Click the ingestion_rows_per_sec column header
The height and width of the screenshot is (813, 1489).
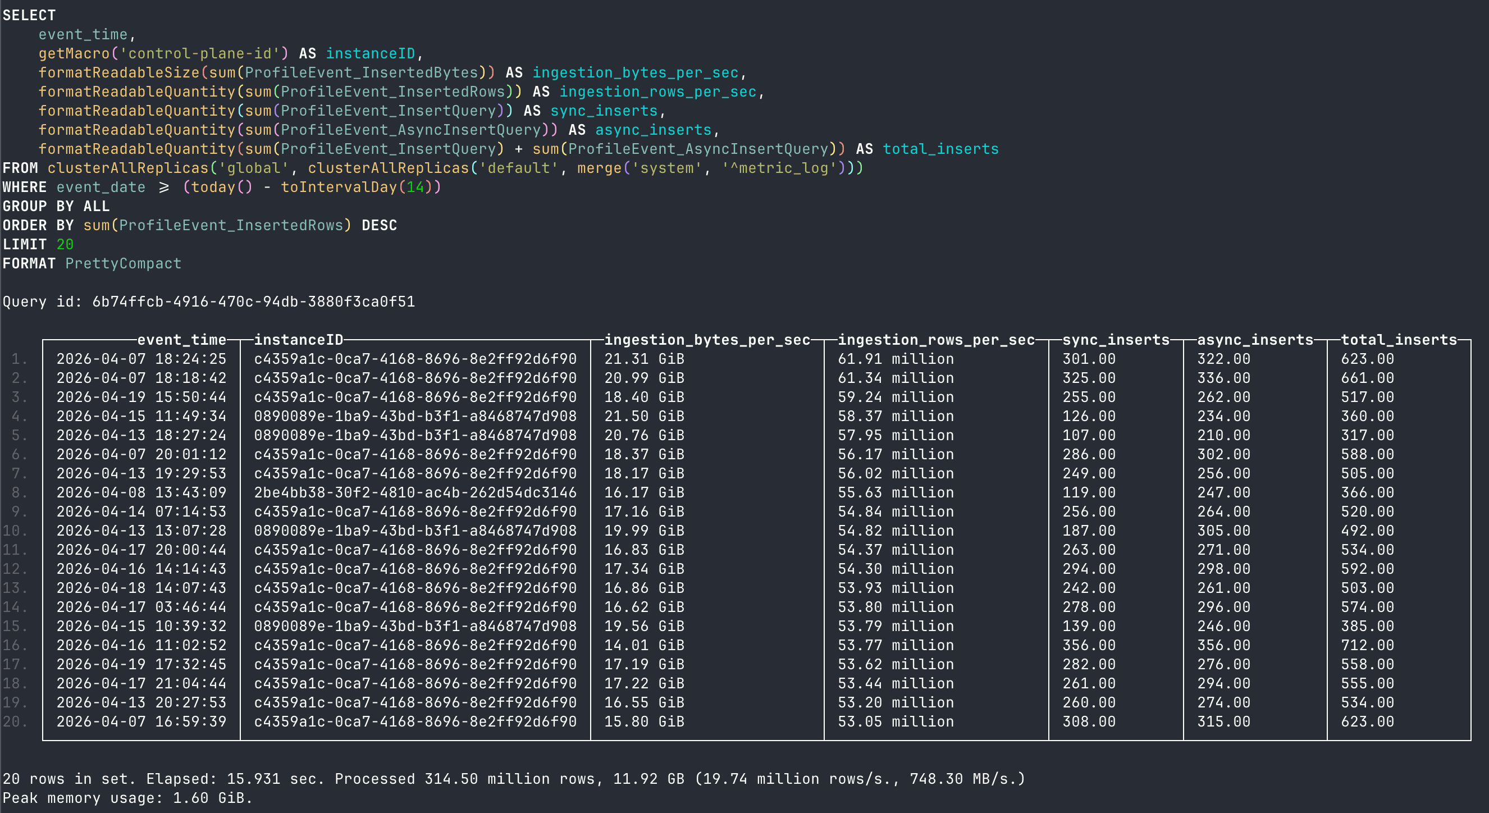(x=936, y=340)
